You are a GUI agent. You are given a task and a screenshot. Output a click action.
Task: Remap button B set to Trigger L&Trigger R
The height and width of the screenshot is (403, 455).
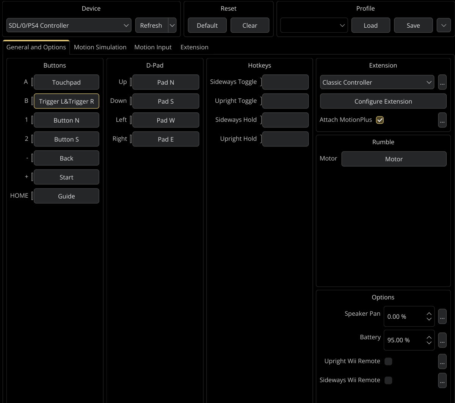pos(66,101)
